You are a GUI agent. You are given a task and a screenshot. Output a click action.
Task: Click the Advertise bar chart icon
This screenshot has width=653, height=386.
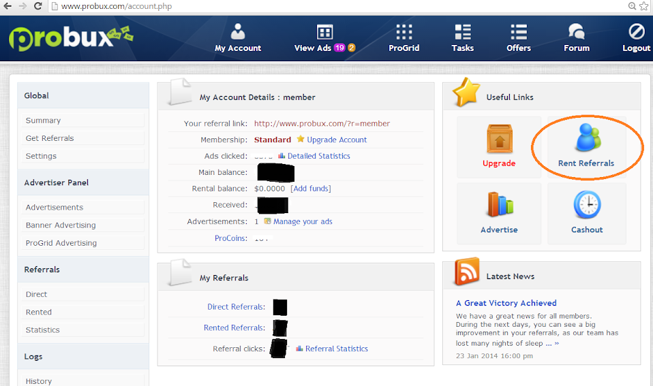point(500,204)
